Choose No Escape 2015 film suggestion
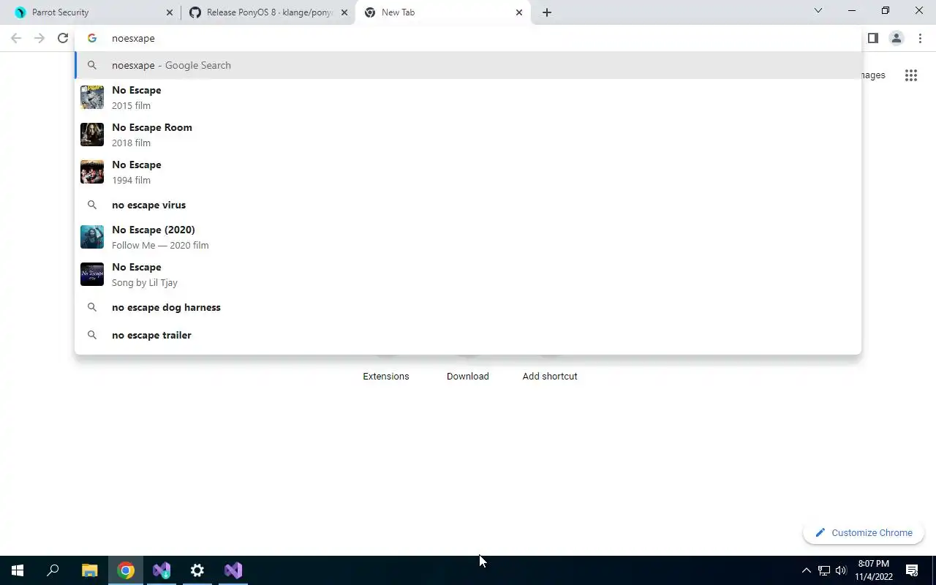936x585 pixels. coord(468,97)
